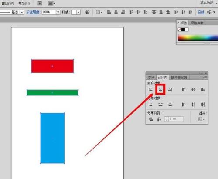The height and width of the screenshot is (179, 218).
Task: Click vertical align top in Align panel
Action: (x=184, y=89)
